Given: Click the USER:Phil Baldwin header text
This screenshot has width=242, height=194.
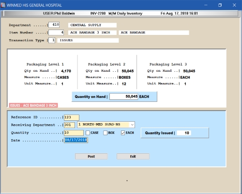Looking at the screenshot, I should [59, 14].
